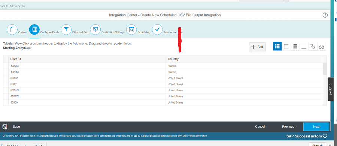Open the Country column header menu
Viewport: 337px width, 146px height.
click(245, 59)
